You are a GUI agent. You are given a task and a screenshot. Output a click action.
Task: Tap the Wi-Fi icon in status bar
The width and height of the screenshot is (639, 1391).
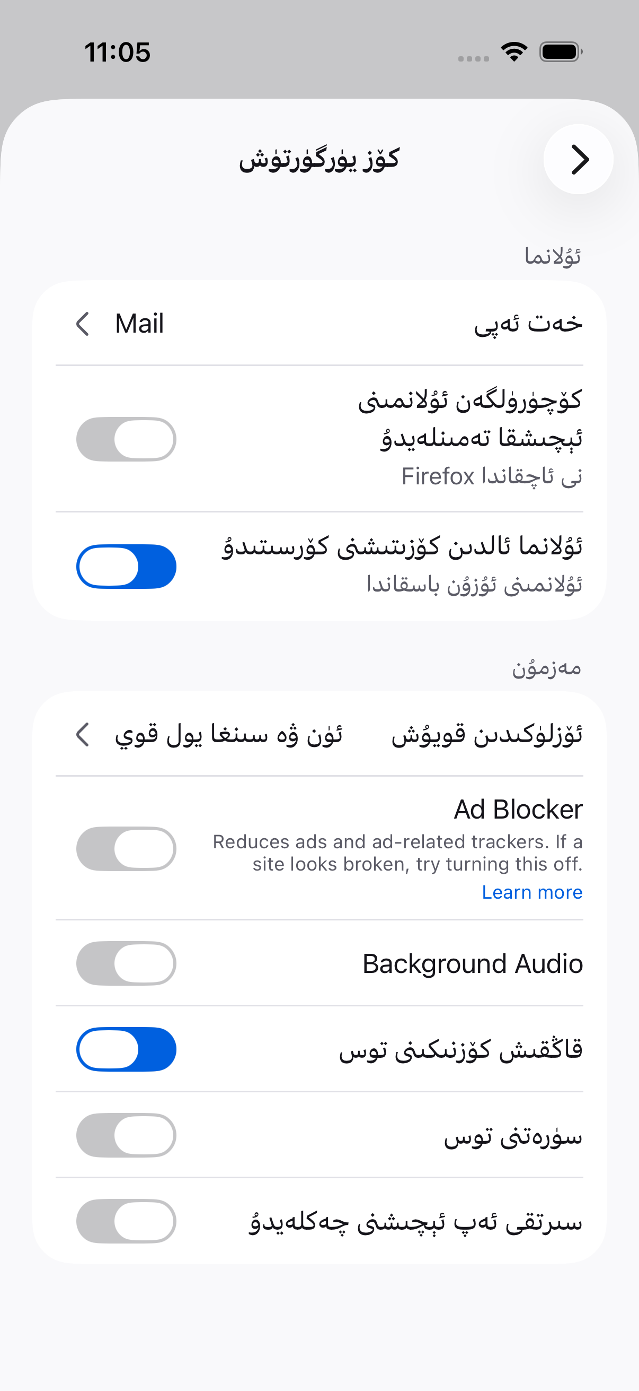point(514,52)
